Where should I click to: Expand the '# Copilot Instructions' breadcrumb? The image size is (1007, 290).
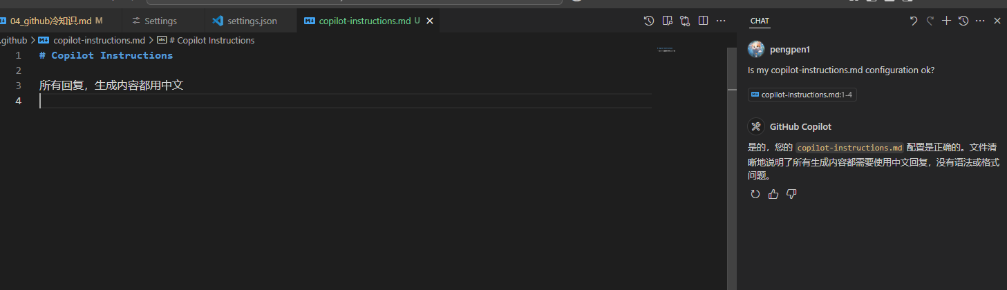coord(206,40)
